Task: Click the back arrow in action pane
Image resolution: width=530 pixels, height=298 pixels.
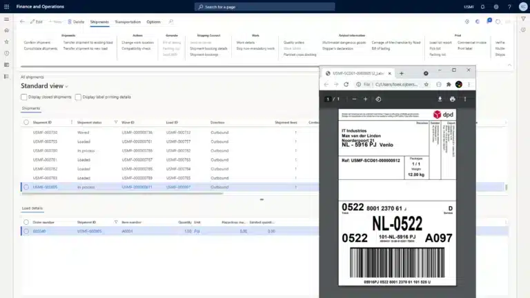Action: pyautogui.click(x=22, y=21)
